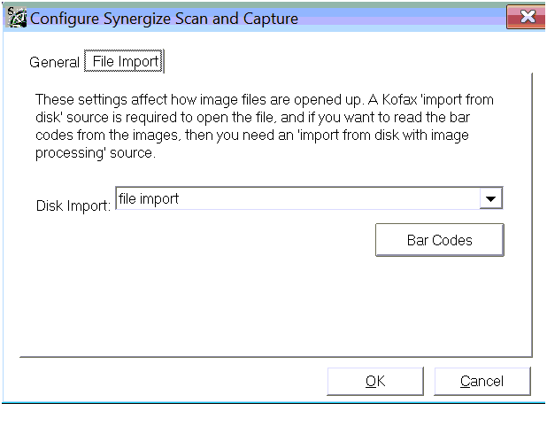
Task: Click the 'processing' source' text in the last line
Action: coord(96,153)
